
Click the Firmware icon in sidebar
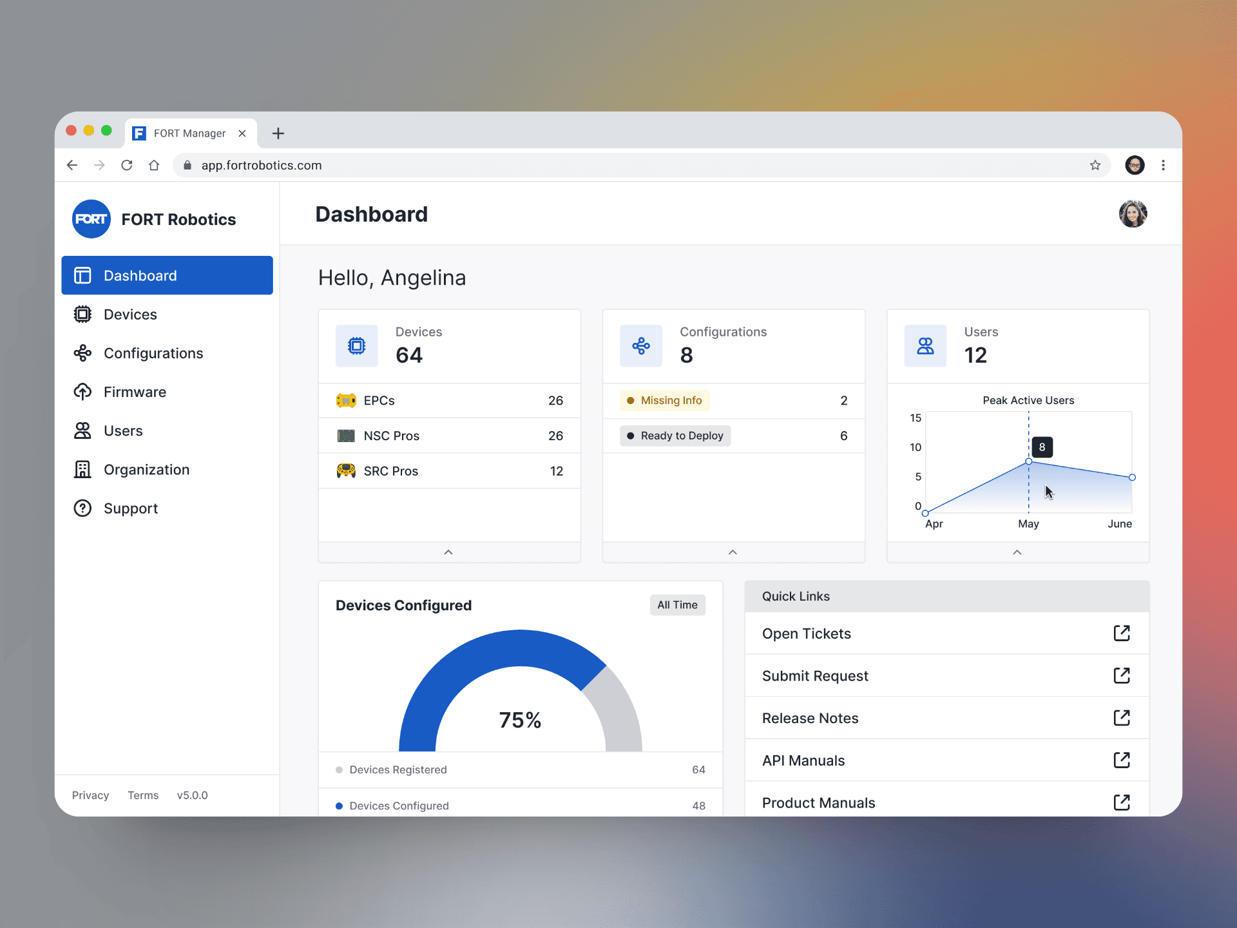(83, 391)
